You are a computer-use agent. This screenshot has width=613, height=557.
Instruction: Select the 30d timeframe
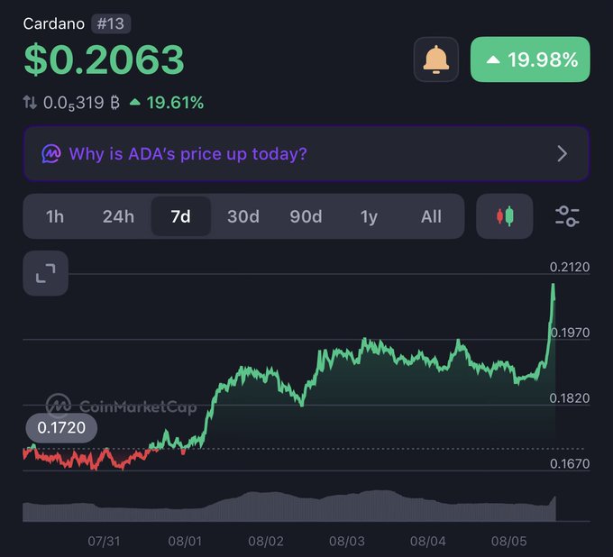pos(243,216)
